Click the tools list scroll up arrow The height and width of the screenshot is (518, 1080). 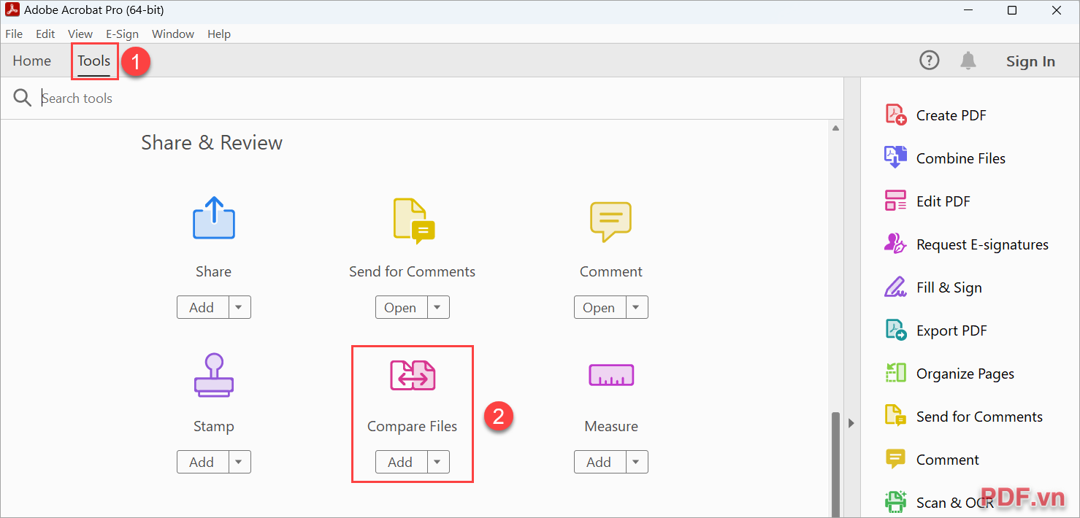(836, 128)
